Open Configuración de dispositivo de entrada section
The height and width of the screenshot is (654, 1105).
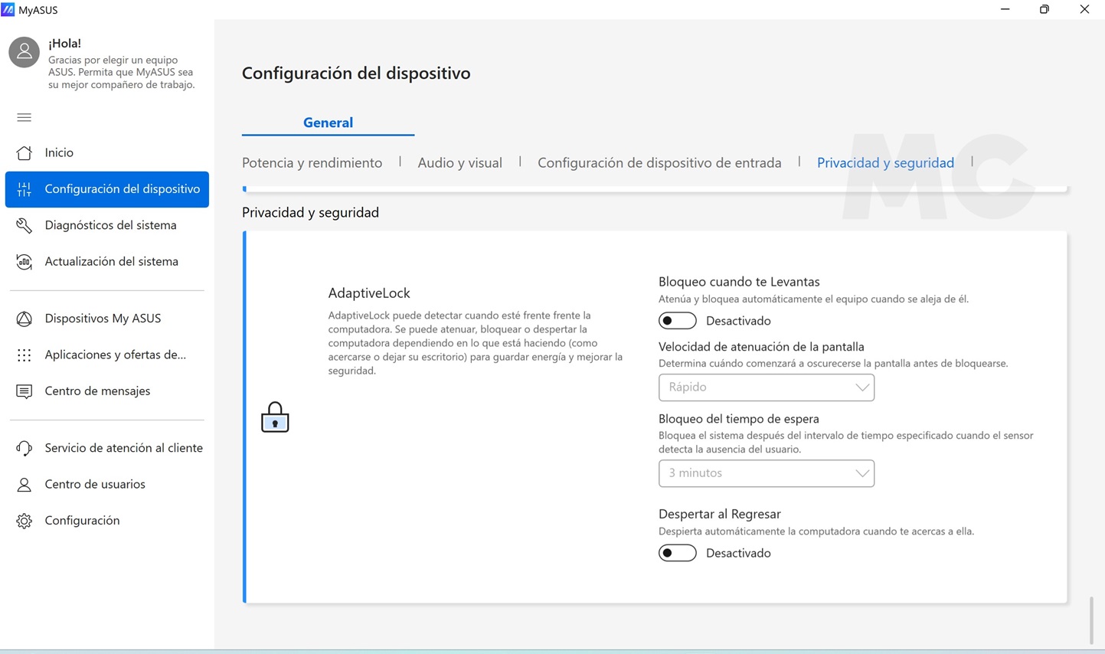coord(659,162)
